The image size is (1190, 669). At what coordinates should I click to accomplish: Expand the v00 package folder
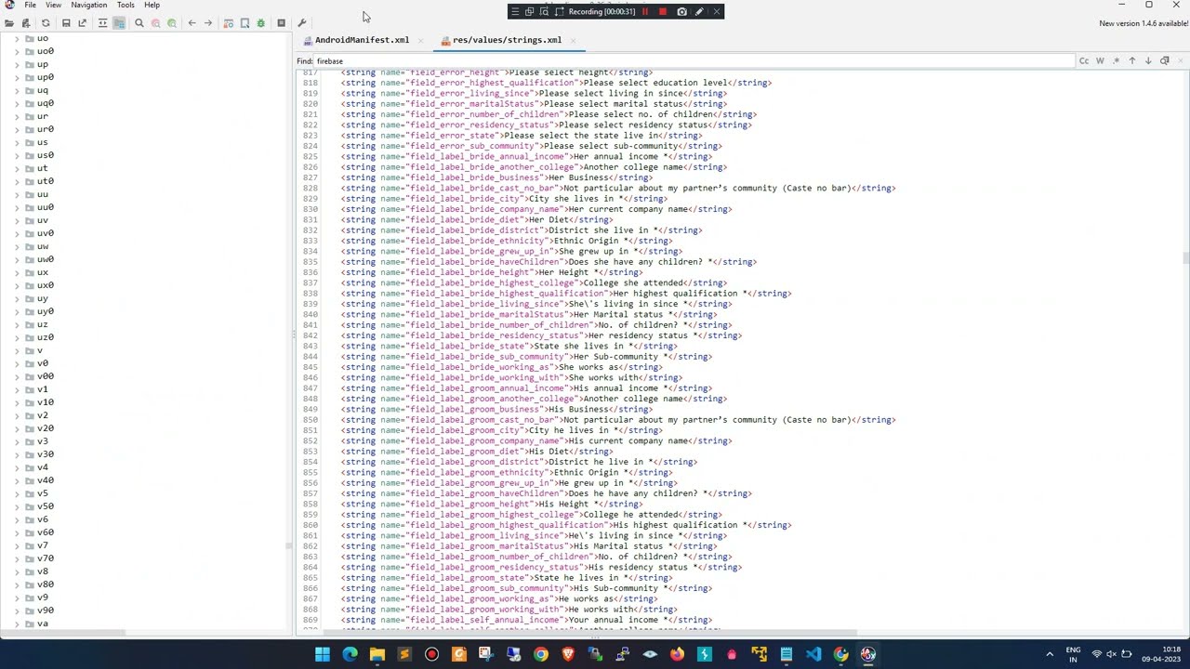pos(17,377)
